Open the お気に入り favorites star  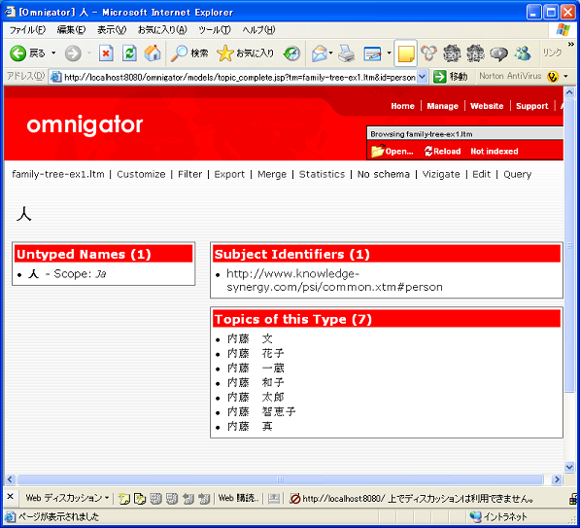[246, 53]
